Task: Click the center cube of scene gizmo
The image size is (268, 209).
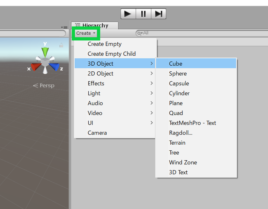Action: point(45,62)
